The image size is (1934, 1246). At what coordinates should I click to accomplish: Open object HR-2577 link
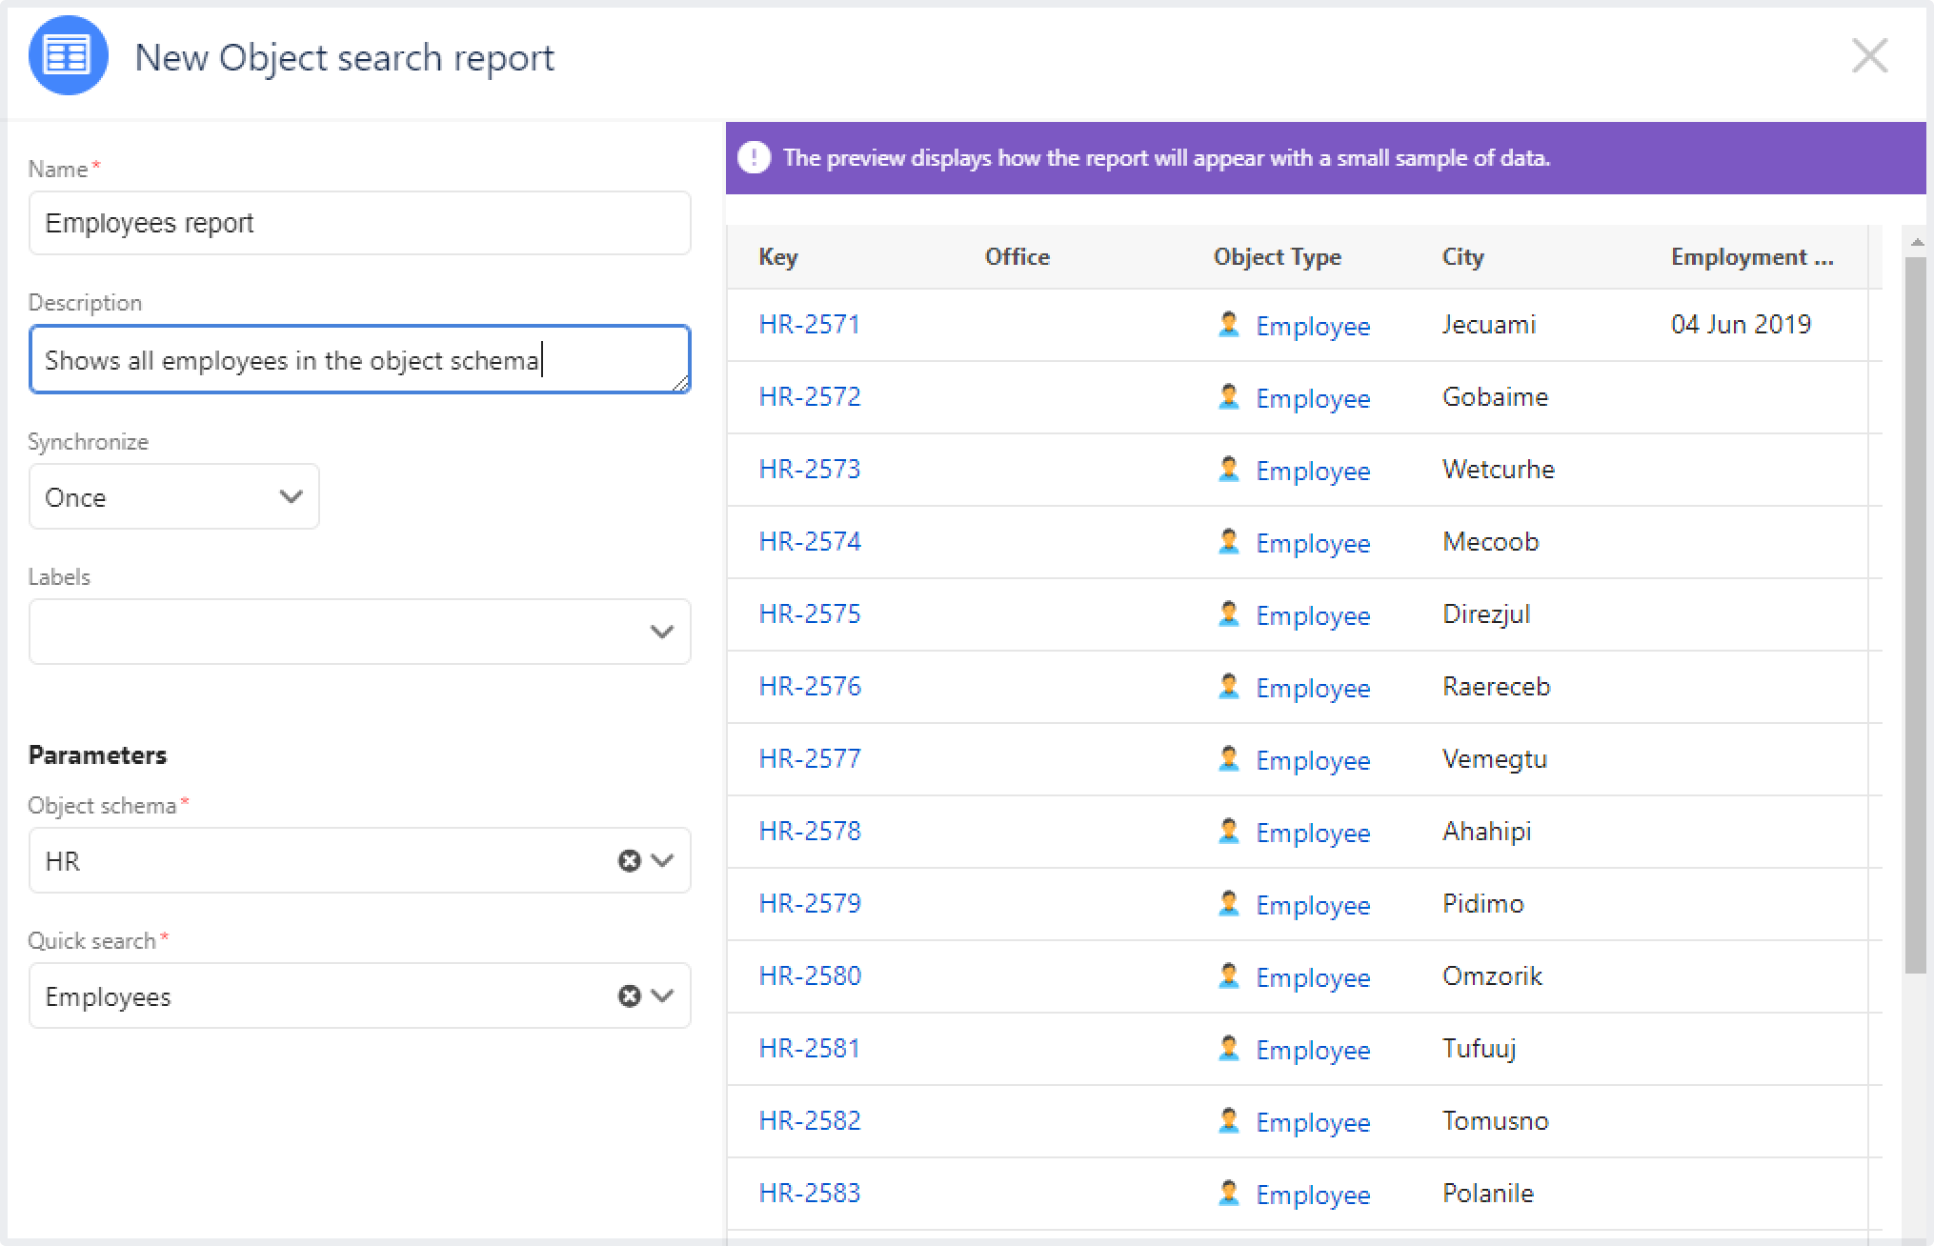pyautogui.click(x=810, y=759)
